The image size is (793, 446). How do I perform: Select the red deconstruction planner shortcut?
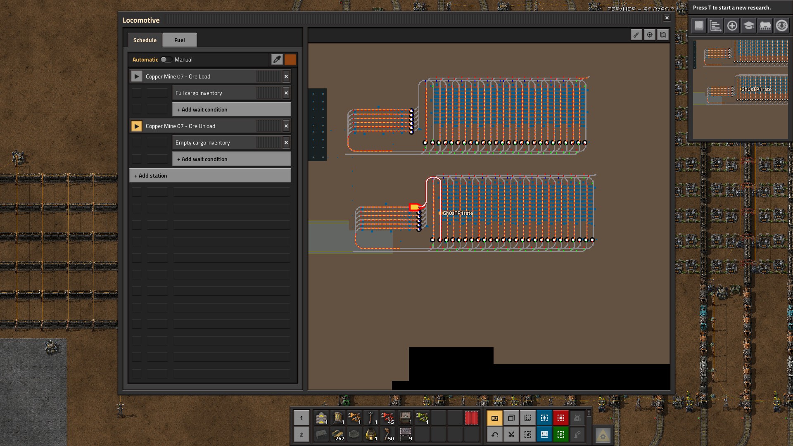(x=560, y=418)
